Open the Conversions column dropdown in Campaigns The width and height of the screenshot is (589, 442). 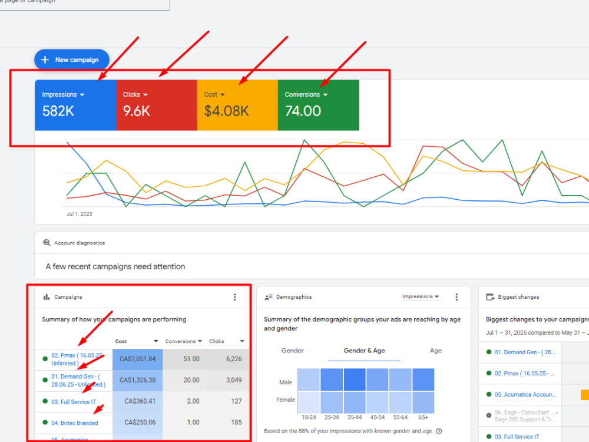pyautogui.click(x=184, y=341)
